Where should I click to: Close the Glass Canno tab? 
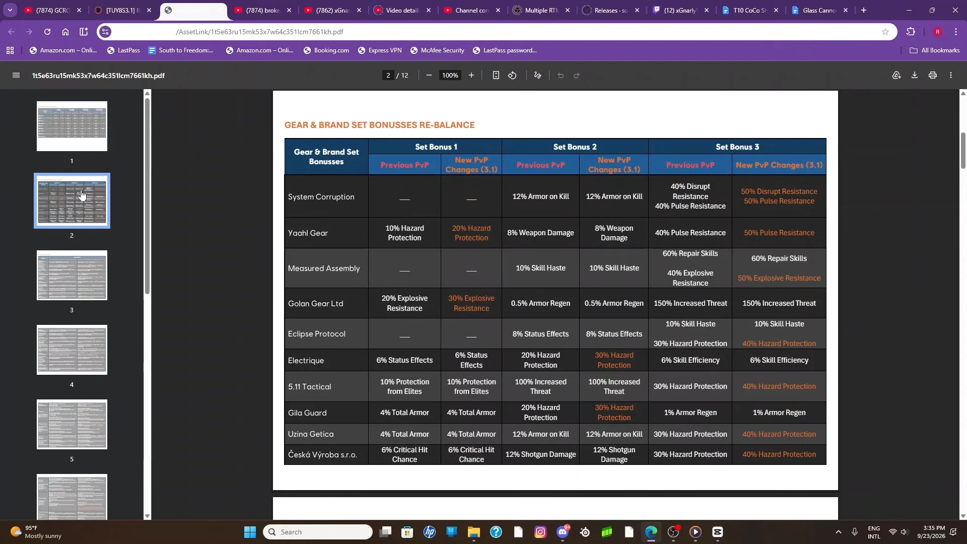coord(846,10)
